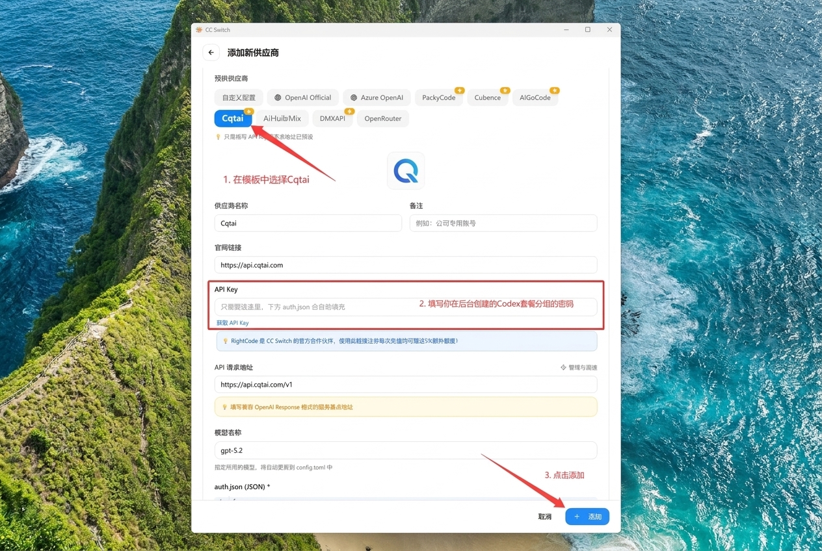822x551 pixels.
Task: Minimize the CC Switch window
Action: (567, 30)
